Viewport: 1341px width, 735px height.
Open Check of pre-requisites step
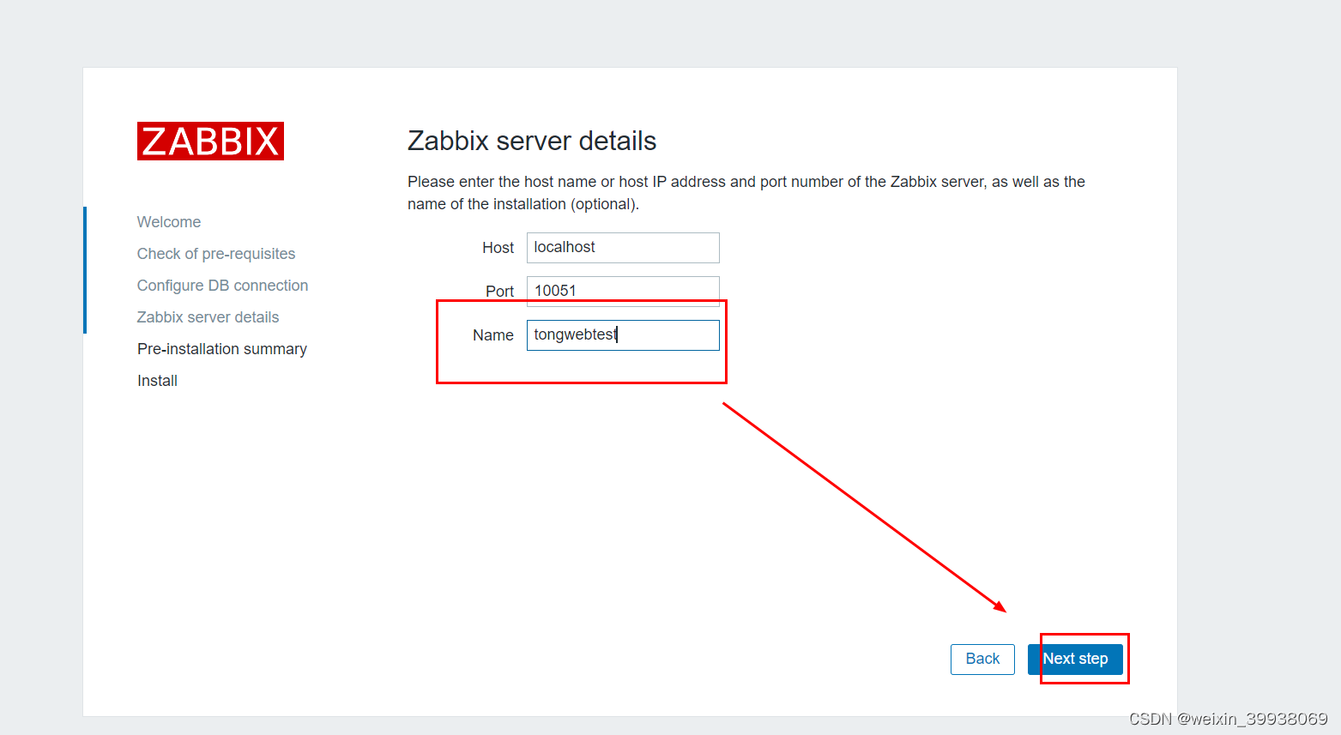click(x=216, y=254)
